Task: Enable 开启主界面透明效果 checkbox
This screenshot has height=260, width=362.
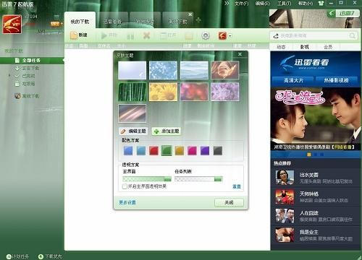Action: pos(125,186)
